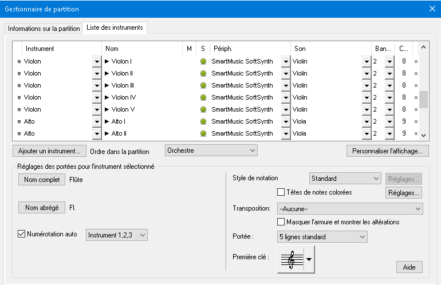Enable Têtes de notes colorées checkbox
Image resolution: width=441 pixels, height=285 pixels.
pyautogui.click(x=281, y=192)
